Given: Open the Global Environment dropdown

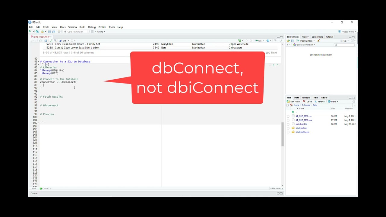Looking at the screenshot, I should (304, 45).
